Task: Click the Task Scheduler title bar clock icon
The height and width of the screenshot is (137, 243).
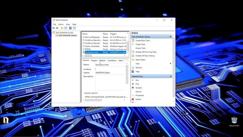Action: click(x=54, y=20)
